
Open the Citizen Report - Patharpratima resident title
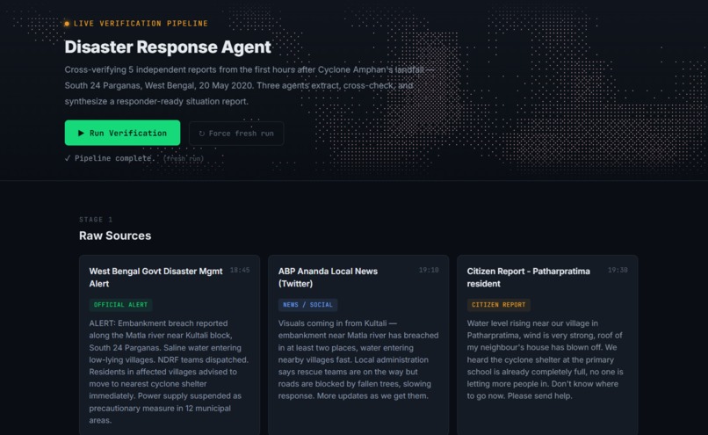point(528,278)
